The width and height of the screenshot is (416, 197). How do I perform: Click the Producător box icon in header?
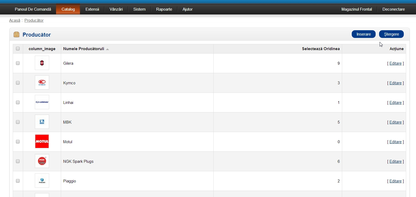16,34
